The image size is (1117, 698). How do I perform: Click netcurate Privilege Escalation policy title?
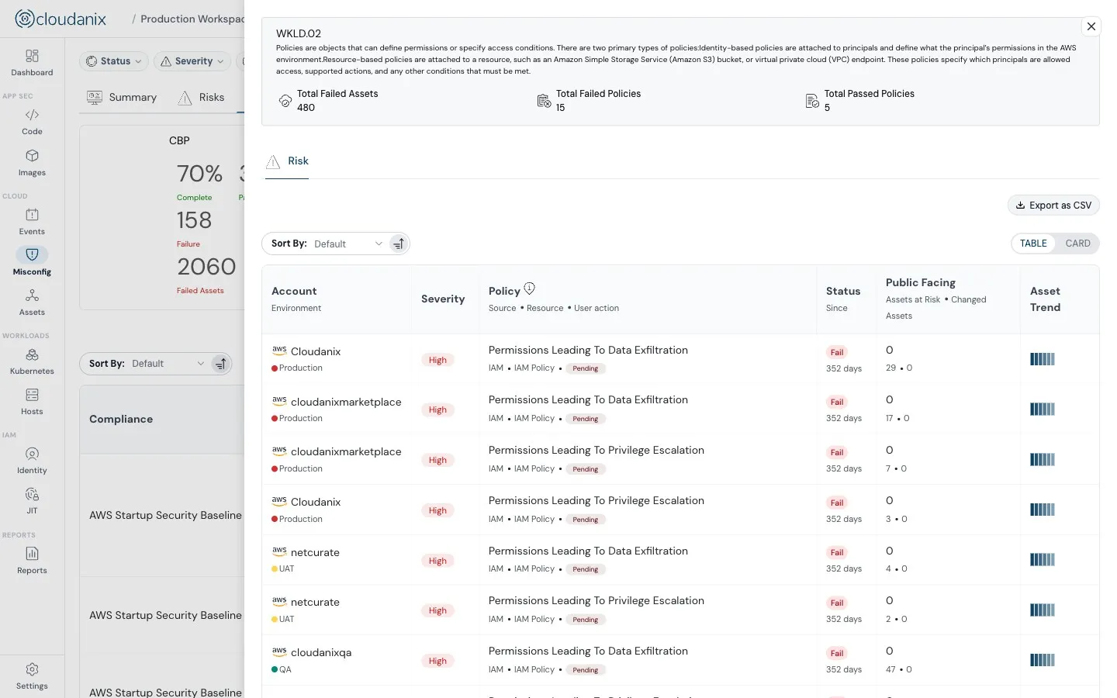[597, 601]
